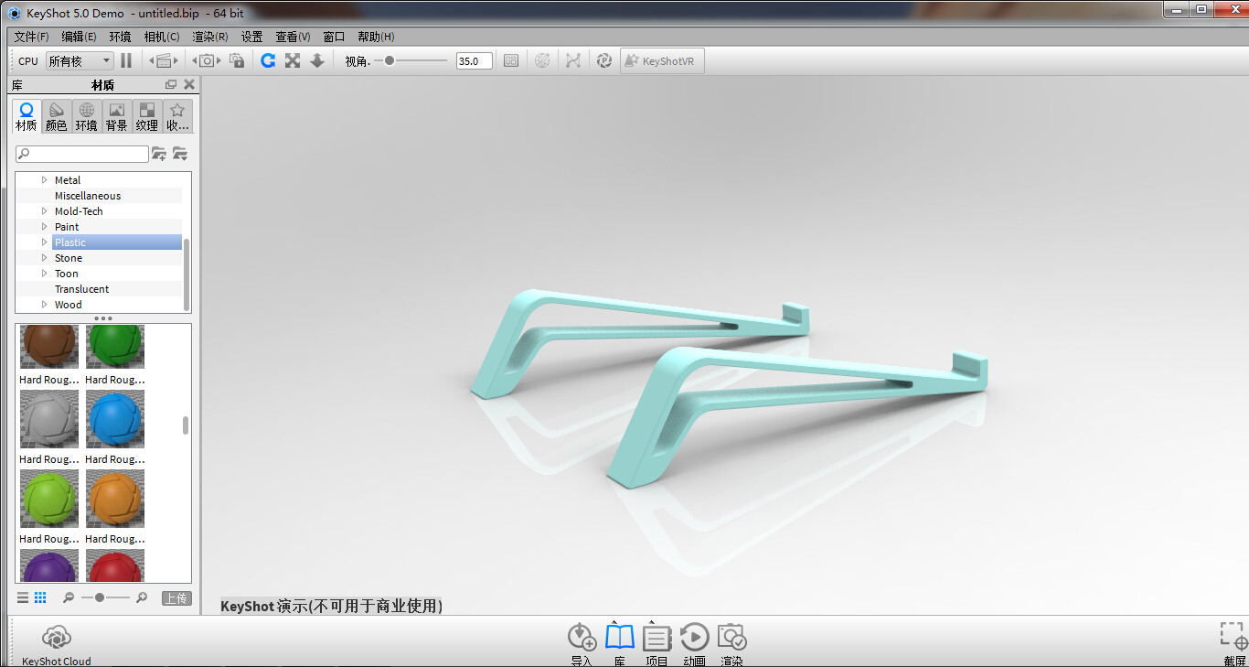
Task: Click the blue reset camera arrow
Action: (268, 60)
